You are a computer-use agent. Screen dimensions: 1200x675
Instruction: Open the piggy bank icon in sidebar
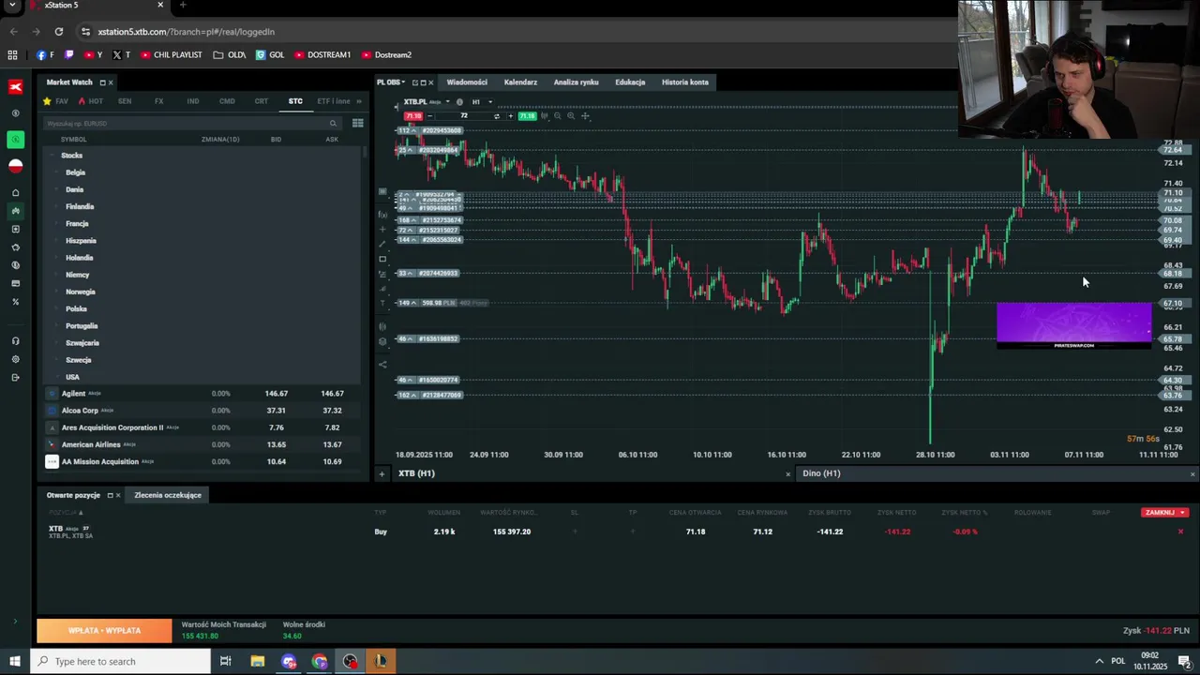(x=15, y=247)
